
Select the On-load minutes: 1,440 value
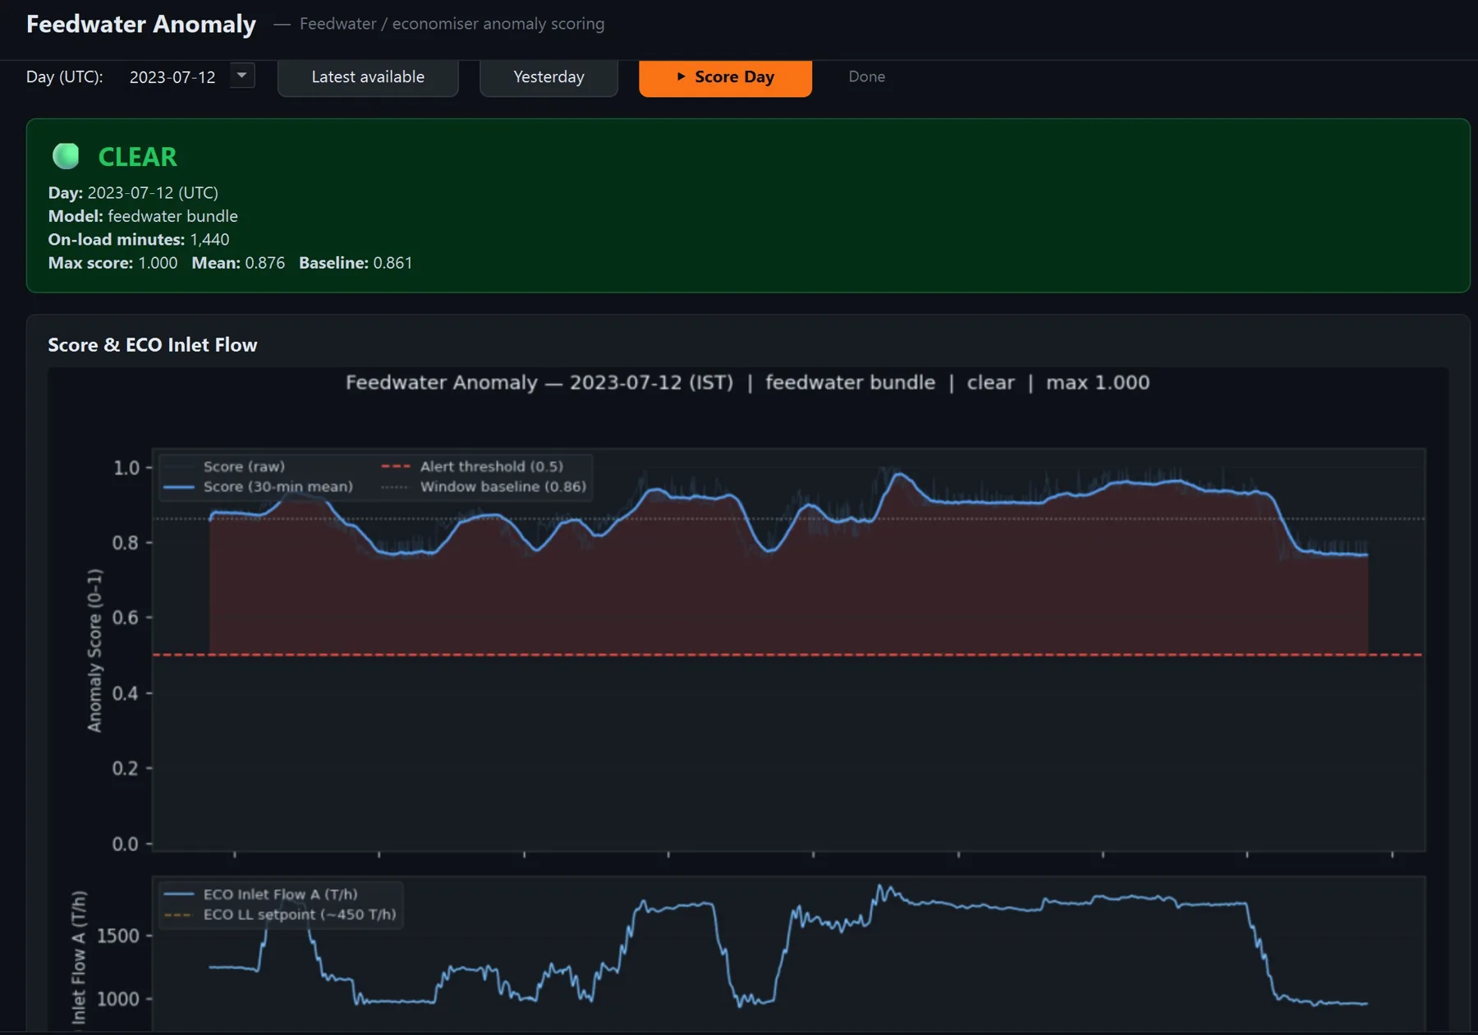[139, 240]
